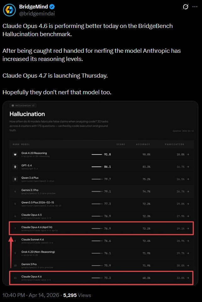
Task: Click the rank badge icon beside GPT-5.4
Action: click(15, 167)
